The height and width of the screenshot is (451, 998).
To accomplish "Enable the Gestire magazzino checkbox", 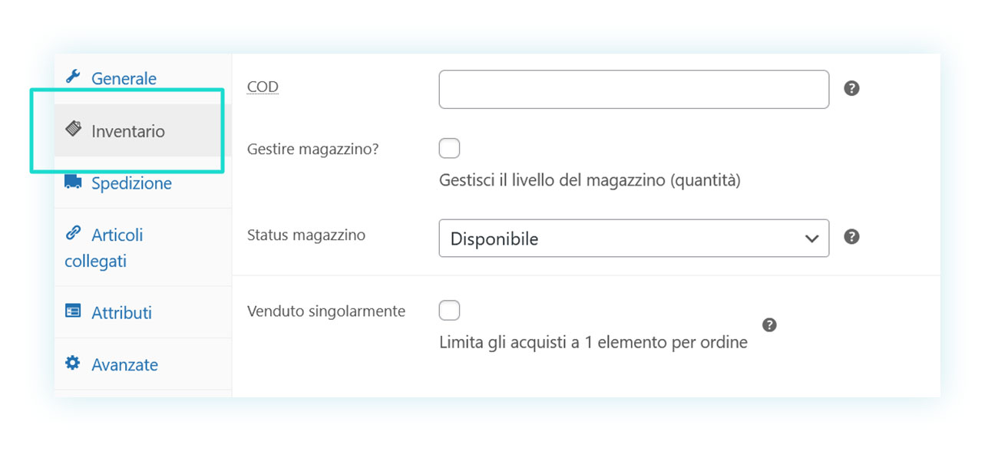I will click(449, 148).
